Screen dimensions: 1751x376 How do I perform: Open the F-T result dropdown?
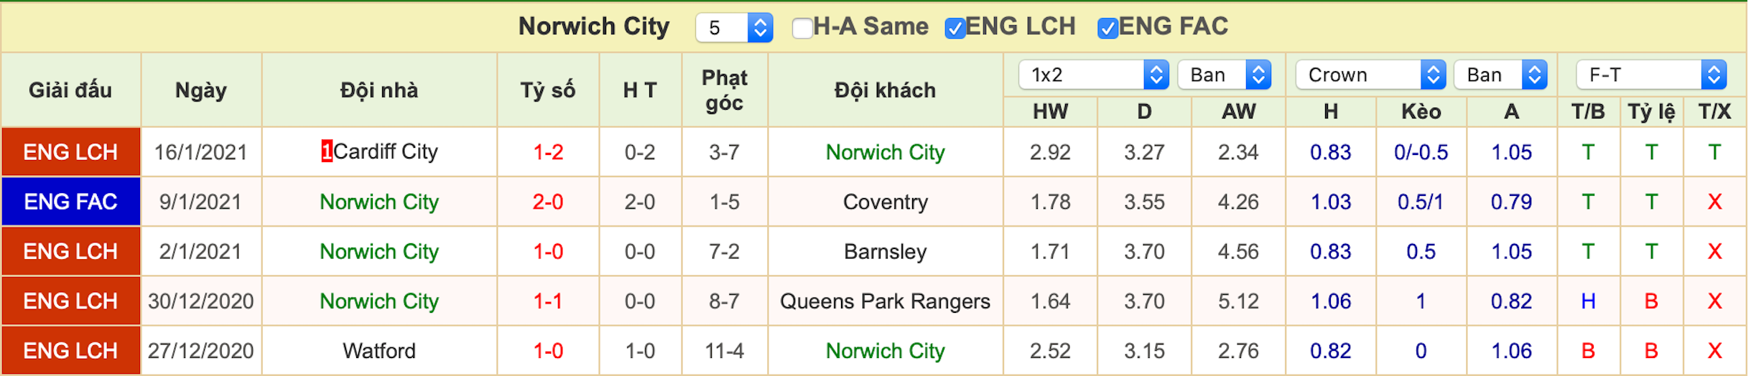click(1650, 75)
